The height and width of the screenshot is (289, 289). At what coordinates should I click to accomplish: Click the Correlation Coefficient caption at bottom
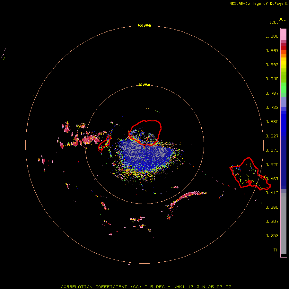[146, 287]
